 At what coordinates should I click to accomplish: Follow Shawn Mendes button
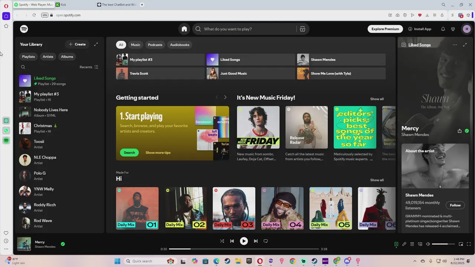455,205
